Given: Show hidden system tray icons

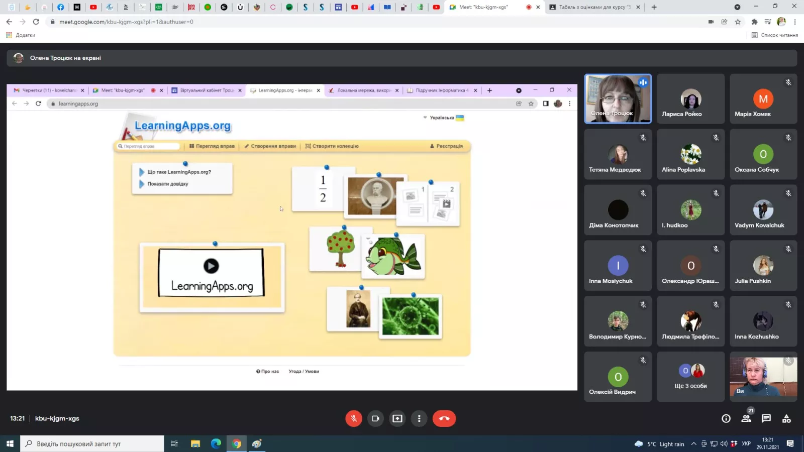Looking at the screenshot, I should pyautogui.click(x=693, y=443).
